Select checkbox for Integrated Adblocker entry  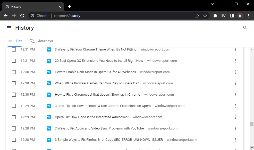[x=14, y=117]
